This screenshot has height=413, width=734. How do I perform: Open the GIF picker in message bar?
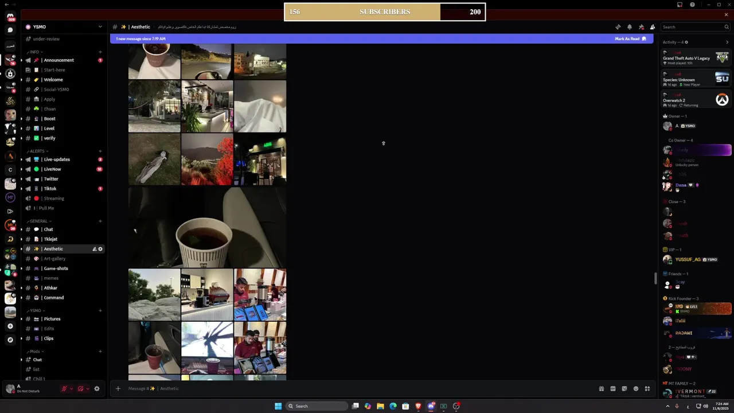[x=613, y=388]
